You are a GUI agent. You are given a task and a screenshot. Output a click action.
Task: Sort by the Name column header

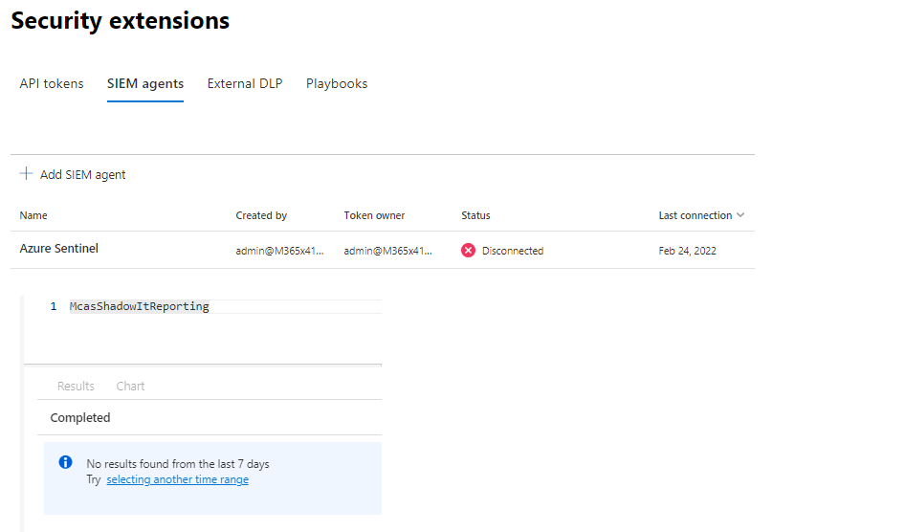point(33,215)
